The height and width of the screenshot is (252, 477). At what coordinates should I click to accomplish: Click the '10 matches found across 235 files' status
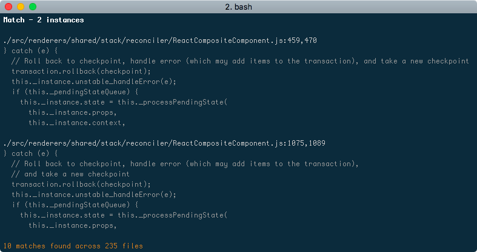pyautogui.click(x=73, y=246)
